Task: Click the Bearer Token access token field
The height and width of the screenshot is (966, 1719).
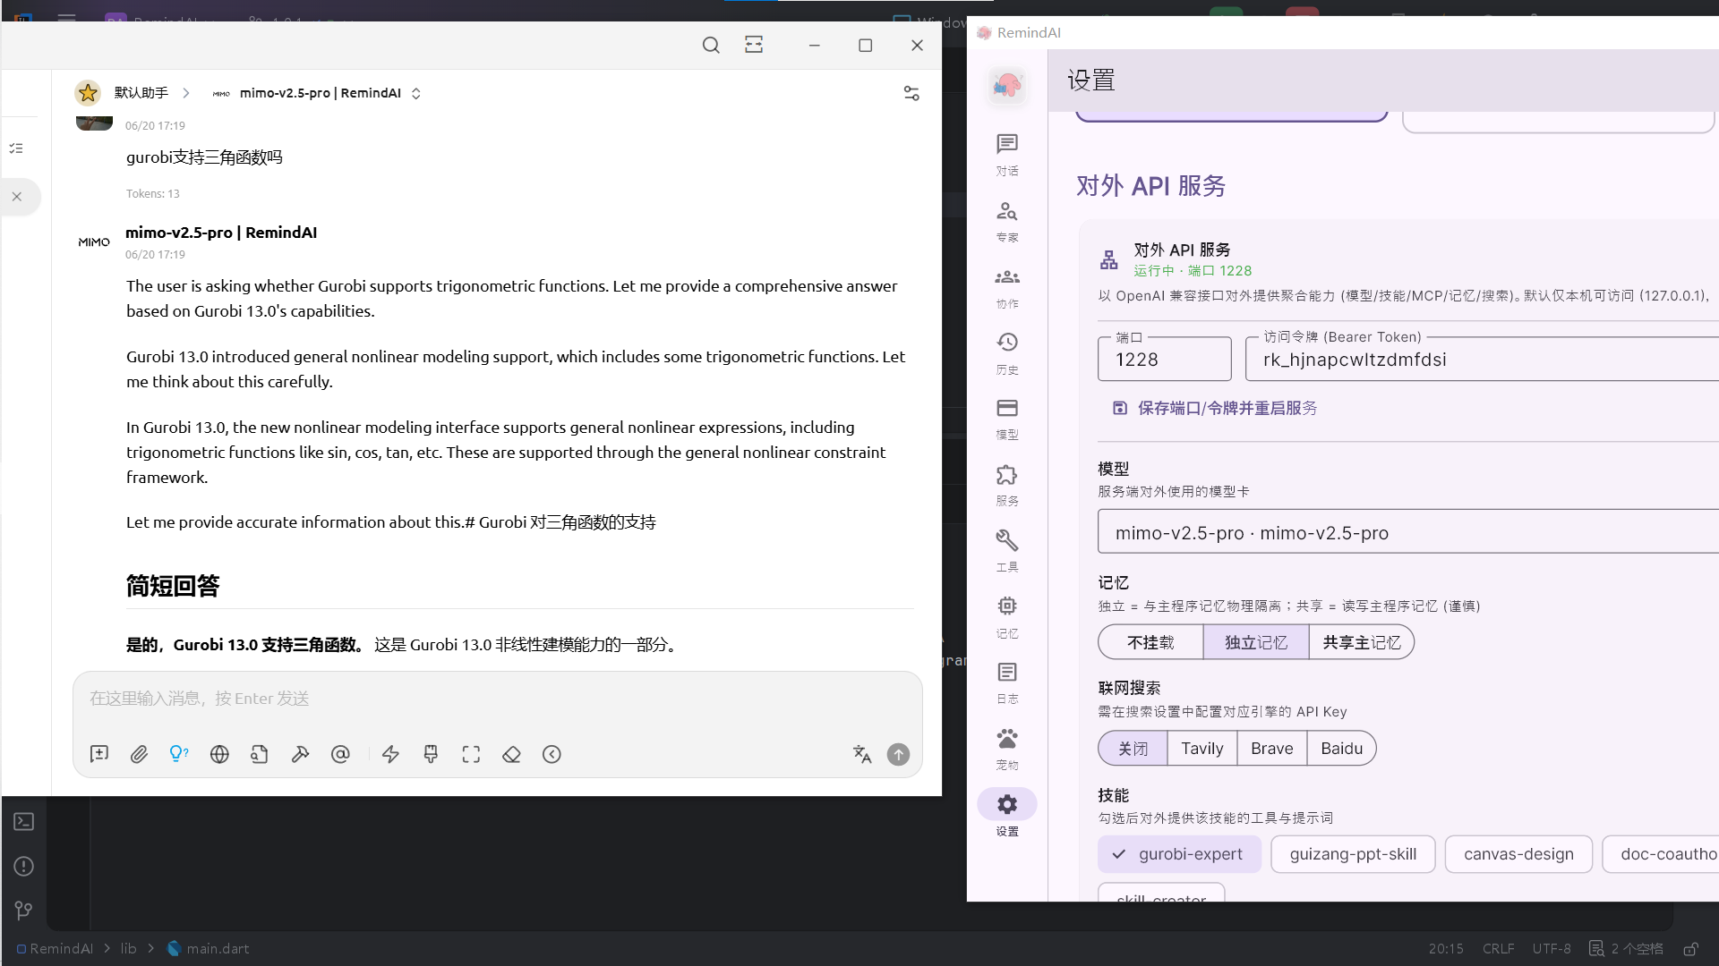Action: tap(1482, 359)
